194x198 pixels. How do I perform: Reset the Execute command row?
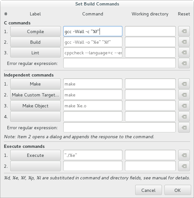[x=184, y=155]
